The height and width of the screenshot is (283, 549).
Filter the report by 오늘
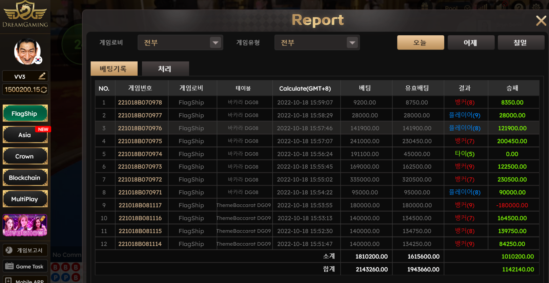tap(420, 43)
